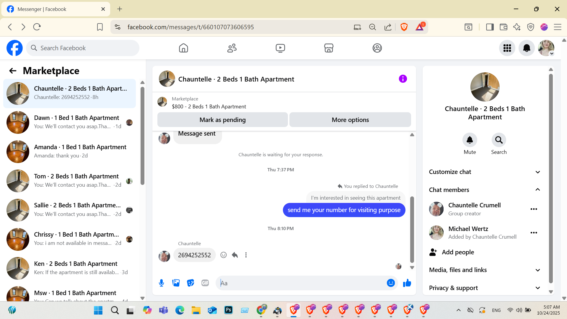The width and height of the screenshot is (567, 319).
Task: Attach a photo with the image icon
Action: [x=176, y=283]
